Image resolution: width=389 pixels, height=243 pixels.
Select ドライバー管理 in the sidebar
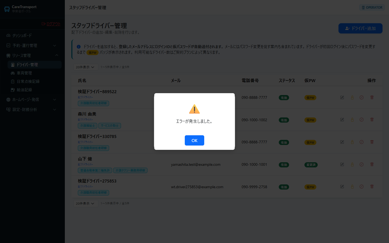[35, 65]
